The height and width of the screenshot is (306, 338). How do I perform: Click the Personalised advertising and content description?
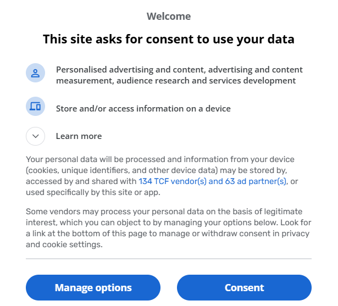pos(179,75)
